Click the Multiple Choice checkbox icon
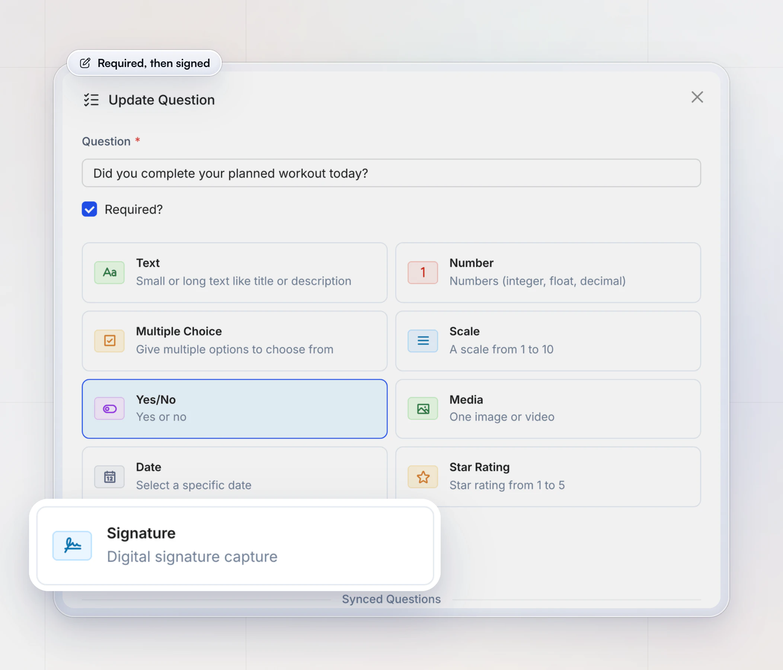The image size is (783, 670). 109,341
